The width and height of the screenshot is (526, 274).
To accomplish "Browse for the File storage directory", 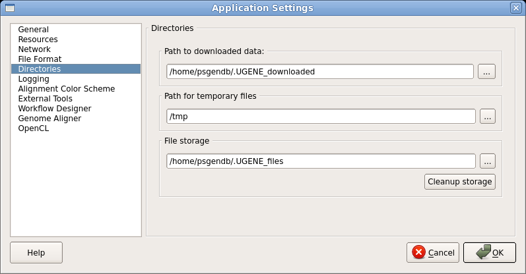I will tap(488, 161).
